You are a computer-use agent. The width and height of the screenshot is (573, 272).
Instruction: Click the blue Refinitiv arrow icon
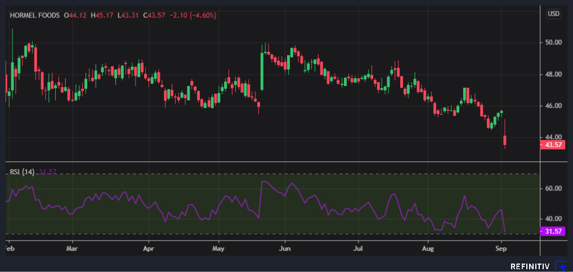pos(560,266)
